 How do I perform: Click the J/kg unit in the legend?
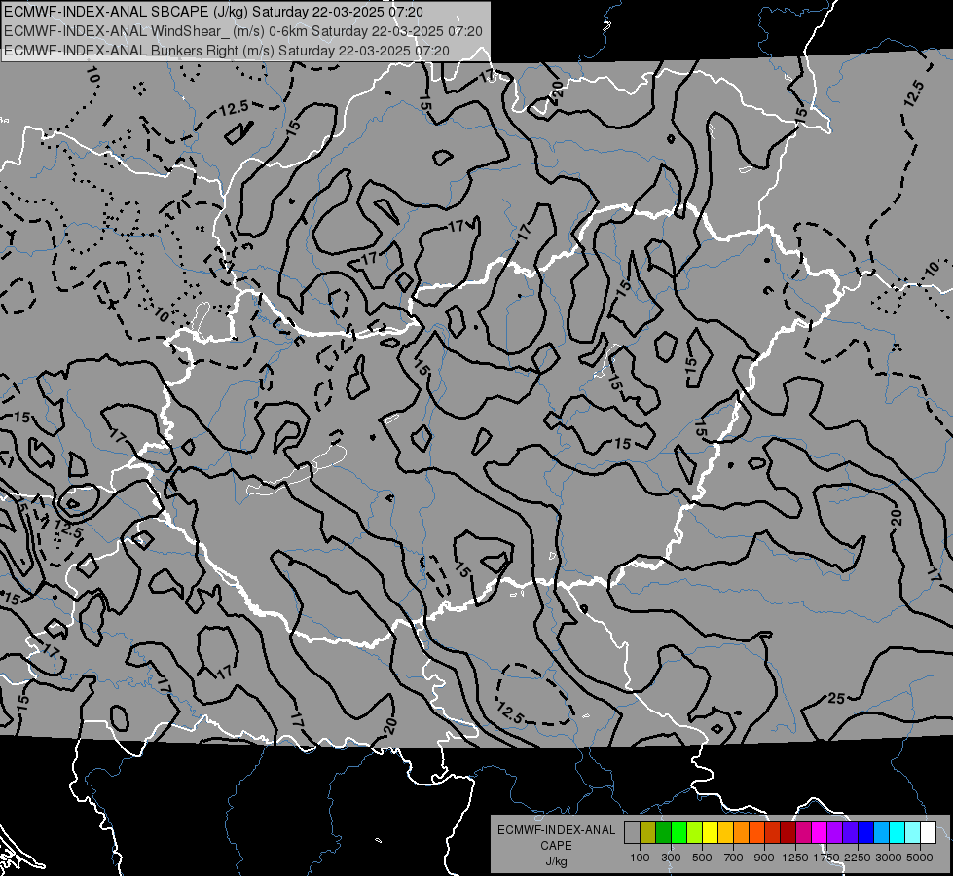pyautogui.click(x=556, y=861)
